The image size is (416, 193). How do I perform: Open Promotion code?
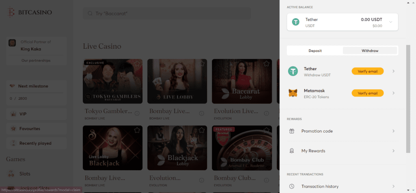click(342, 131)
